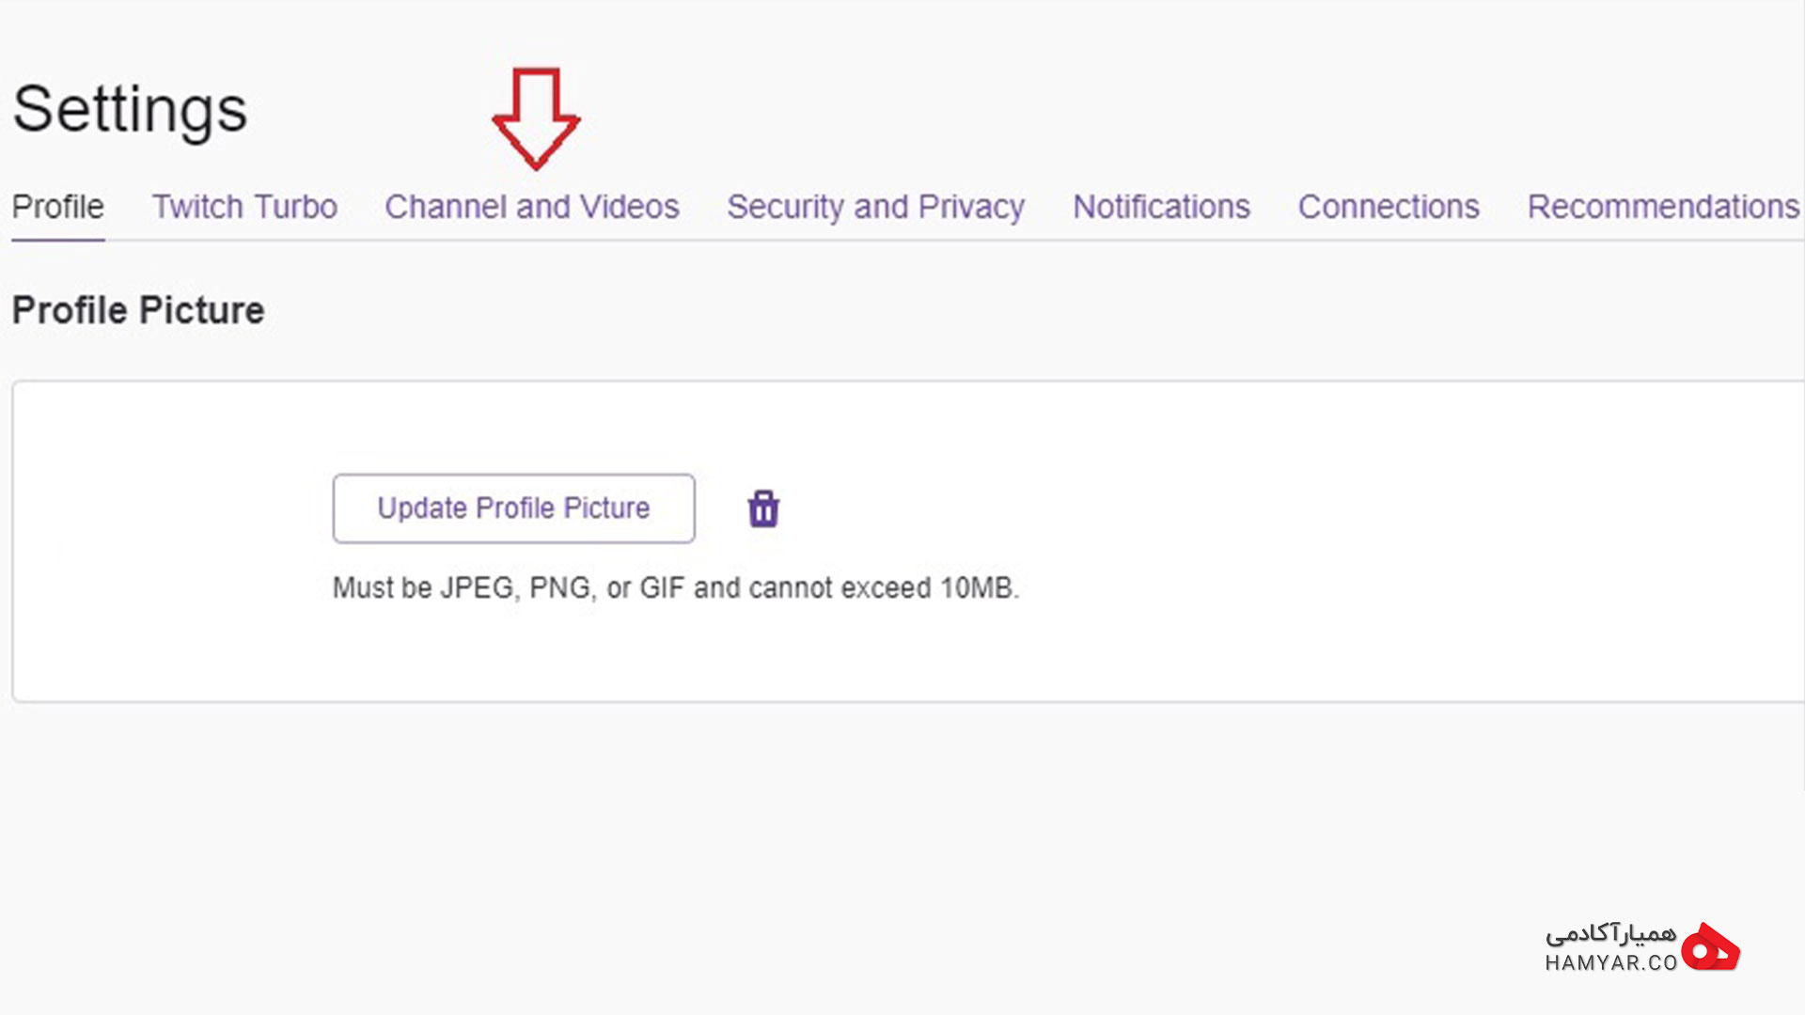Click the purple underline beneath Profile tab
This screenshot has height=1015, width=1805.
click(57, 240)
